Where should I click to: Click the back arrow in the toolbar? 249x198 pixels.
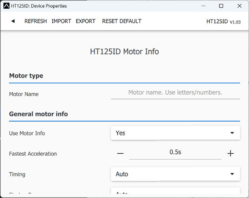coord(13,21)
